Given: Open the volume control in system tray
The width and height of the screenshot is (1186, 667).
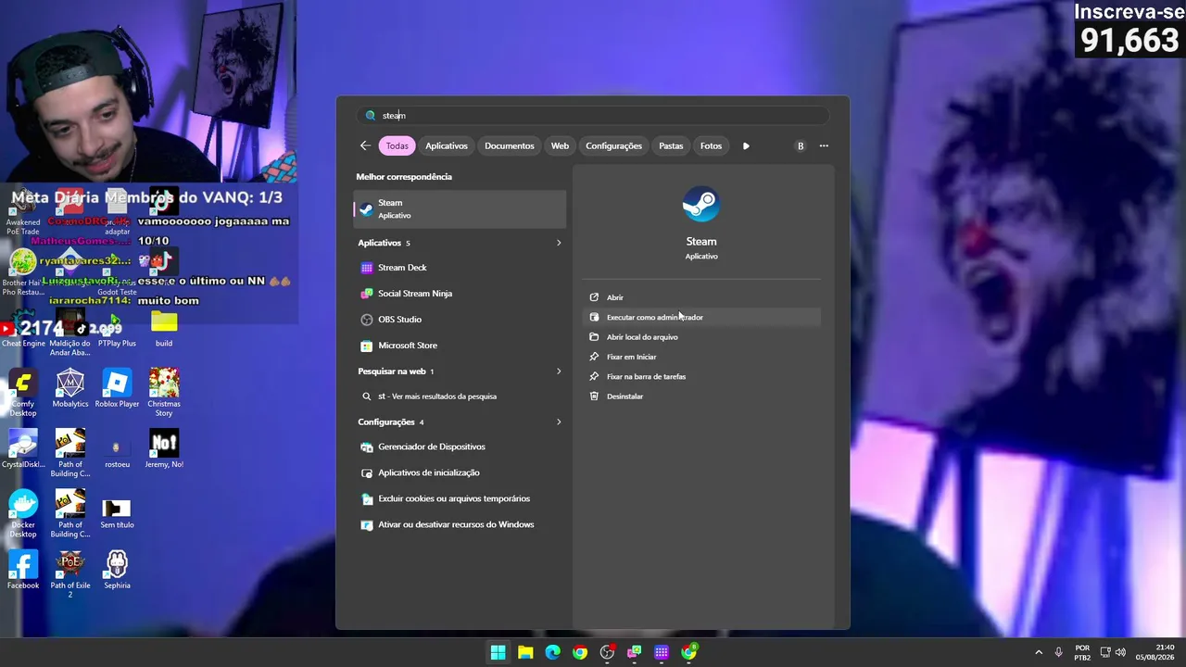Looking at the screenshot, I should click(1121, 652).
